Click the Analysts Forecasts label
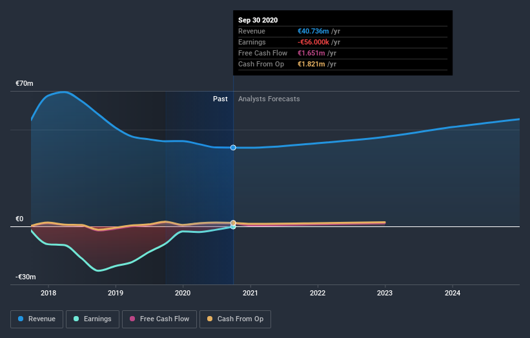Screen dimensions: 530x338 pyautogui.click(x=269, y=99)
